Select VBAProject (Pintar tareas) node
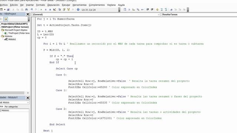237x133 pixels. coord(15,27)
